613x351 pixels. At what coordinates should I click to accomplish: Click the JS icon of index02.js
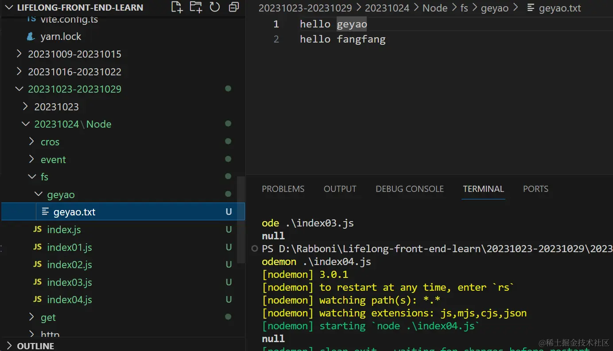pyautogui.click(x=38, y=265)
